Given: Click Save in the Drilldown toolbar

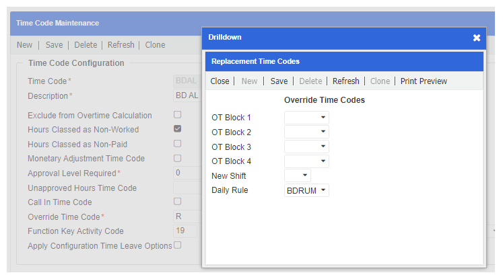Looking at the screenshot, I should pyautogui.click(x=279, y=81).
